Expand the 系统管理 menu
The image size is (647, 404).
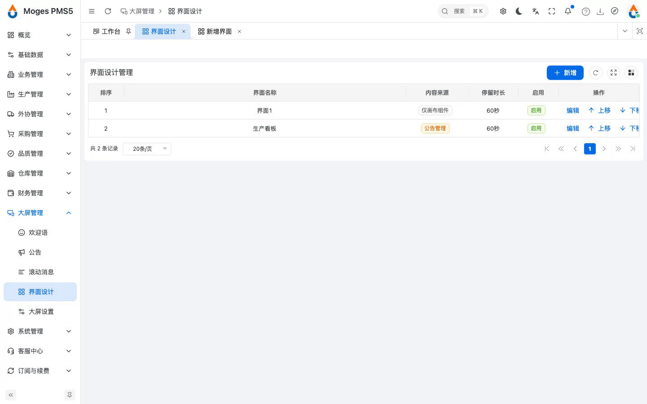(x=40, y=331)
